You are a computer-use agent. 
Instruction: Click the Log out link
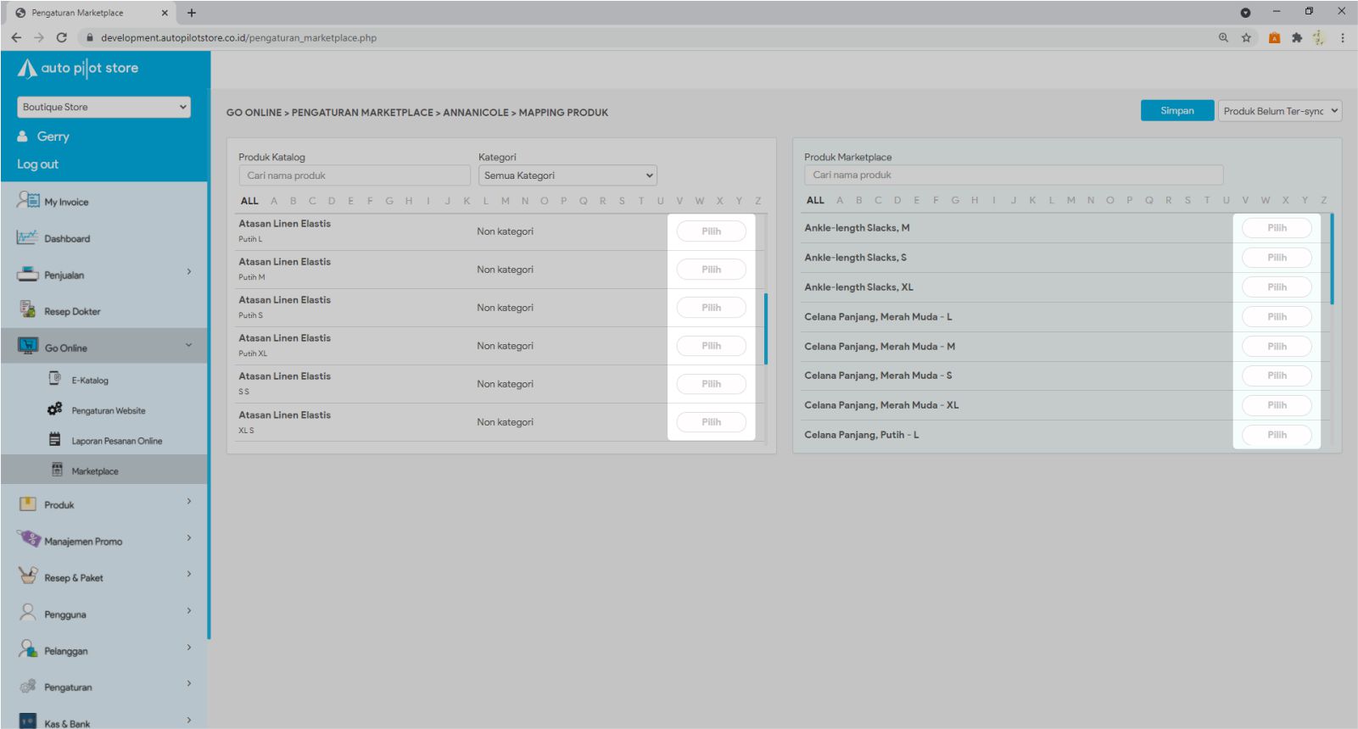pyautogui.click(x=38, y=164)
